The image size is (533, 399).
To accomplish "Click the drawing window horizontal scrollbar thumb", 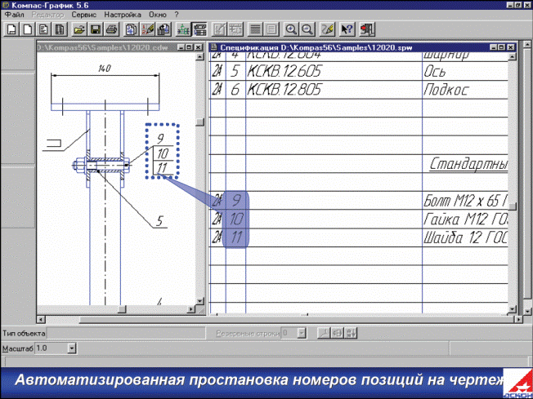I will (x=122, y=309).
